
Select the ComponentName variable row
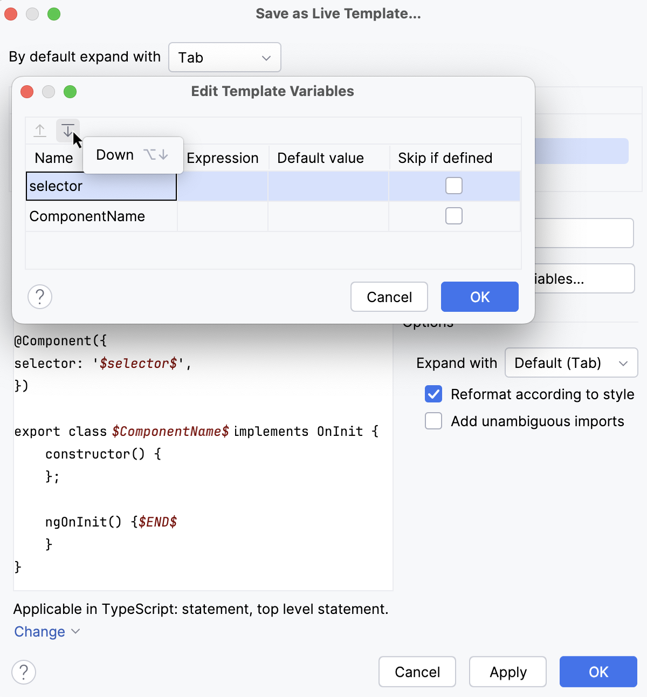click(87, 216)
